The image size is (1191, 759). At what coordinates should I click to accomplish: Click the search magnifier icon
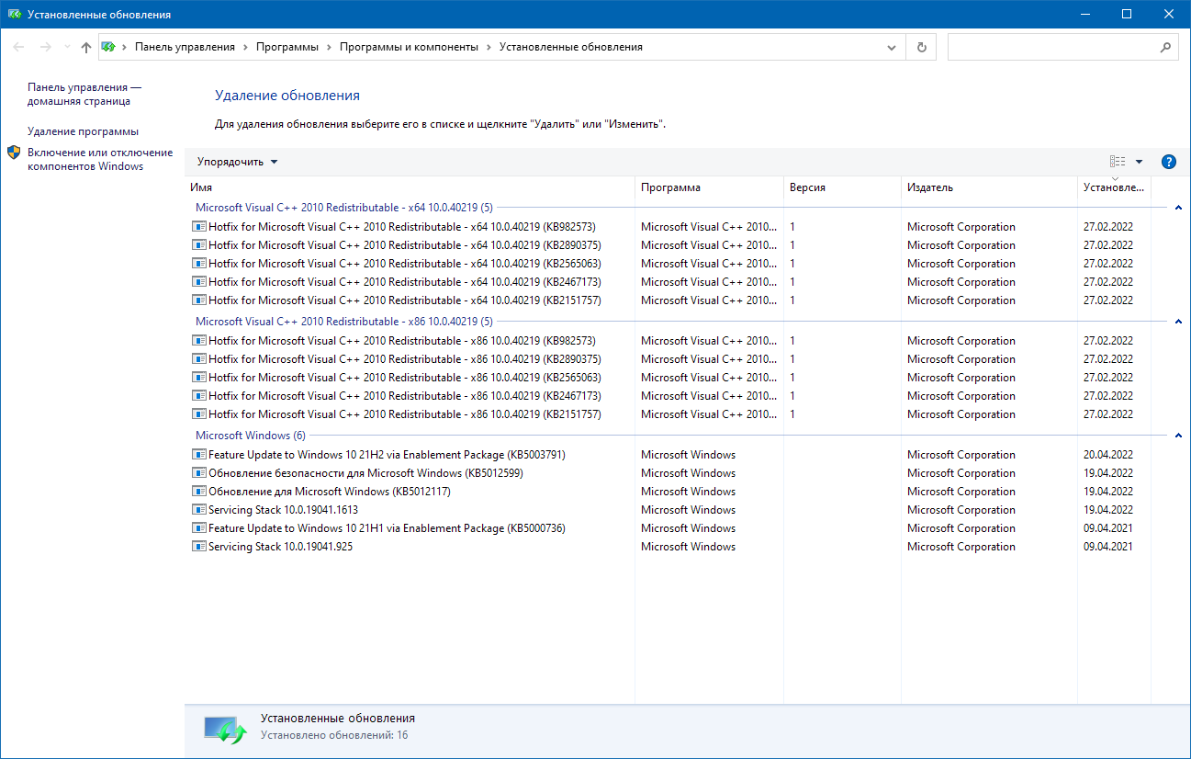[x=1166, y=47]
